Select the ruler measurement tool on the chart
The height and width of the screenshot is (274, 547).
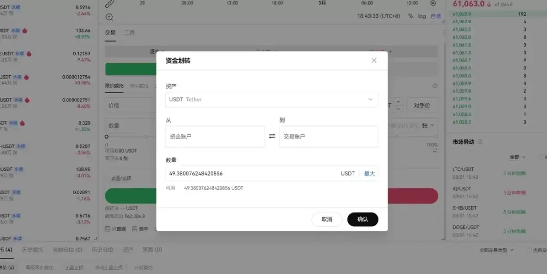click(109, 4)
